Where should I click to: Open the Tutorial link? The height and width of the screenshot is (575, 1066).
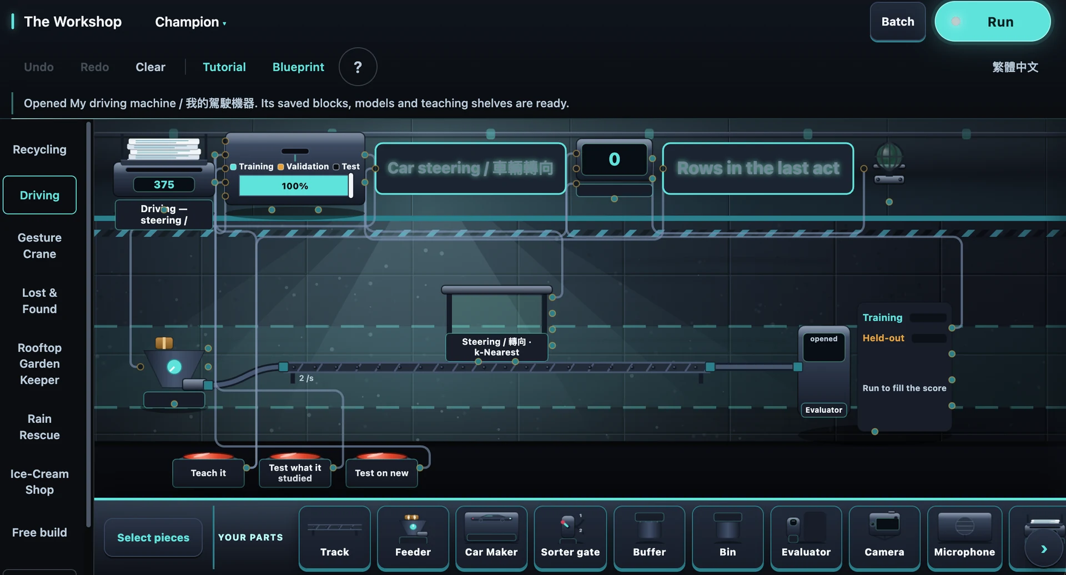pyautogui.click(x=224, y=67)
